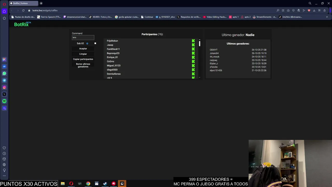Open the Easy Setup sliders icon
Screen dimensions: 332x187
pos(319,10)
